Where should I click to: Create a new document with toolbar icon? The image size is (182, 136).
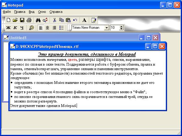[8, 20]
